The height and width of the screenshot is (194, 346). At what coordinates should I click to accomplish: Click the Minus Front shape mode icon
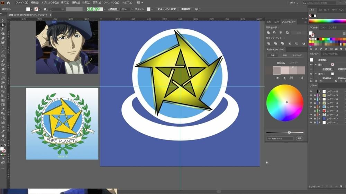pyautogui.click(x=274, y=33)
